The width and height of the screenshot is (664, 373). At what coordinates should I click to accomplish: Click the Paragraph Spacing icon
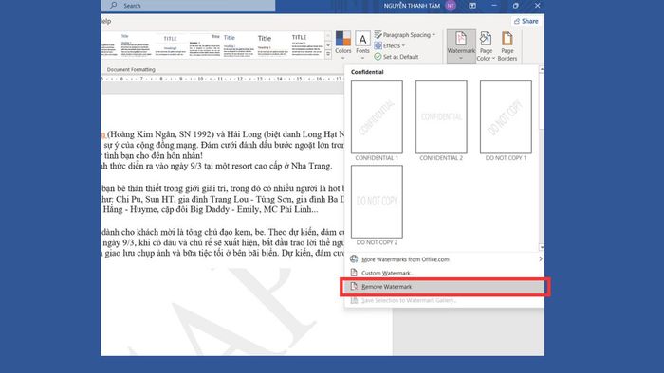click(x=378, y=35)
